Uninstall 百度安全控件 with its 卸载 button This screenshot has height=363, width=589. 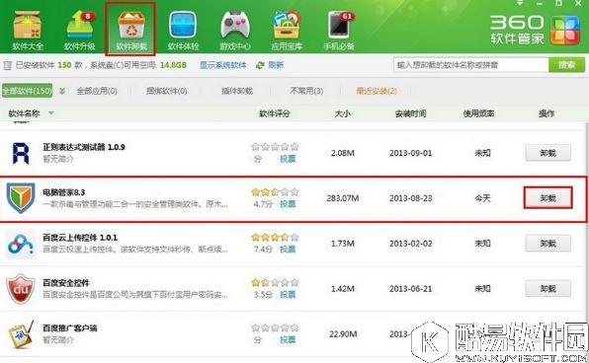tap(547, 289)
